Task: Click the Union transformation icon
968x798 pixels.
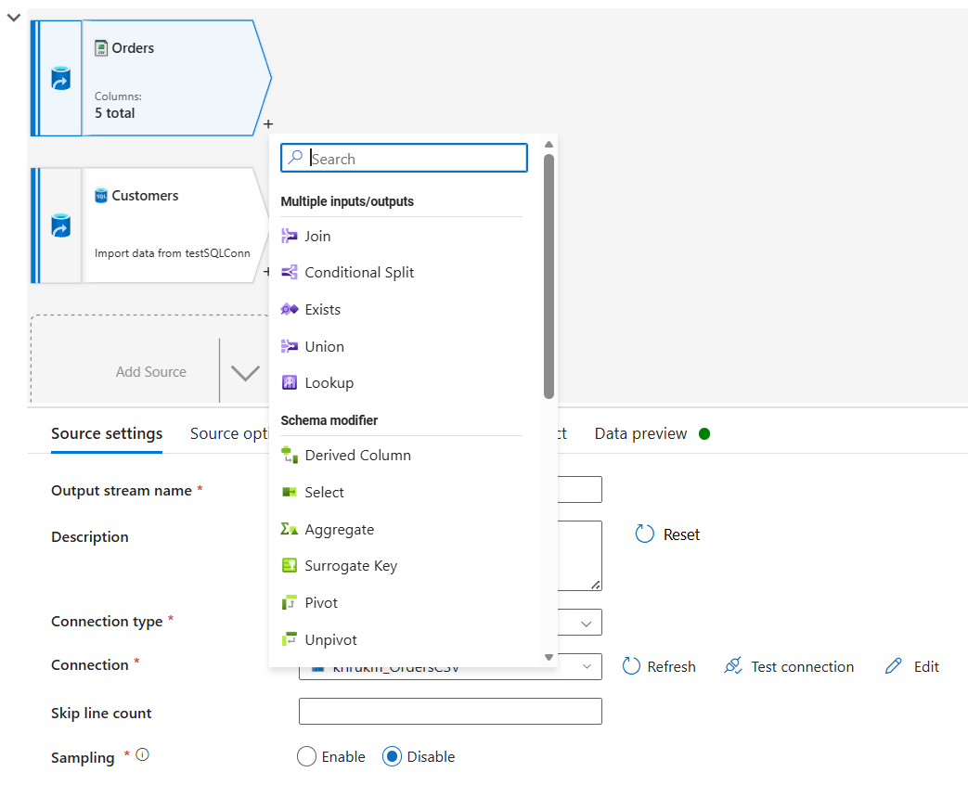Action: tap(289, 346)
